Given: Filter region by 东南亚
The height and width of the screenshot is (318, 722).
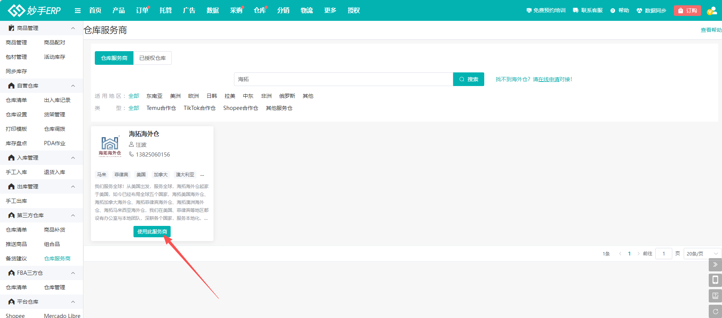Looking at the screenshot, I should click(154, 96).
